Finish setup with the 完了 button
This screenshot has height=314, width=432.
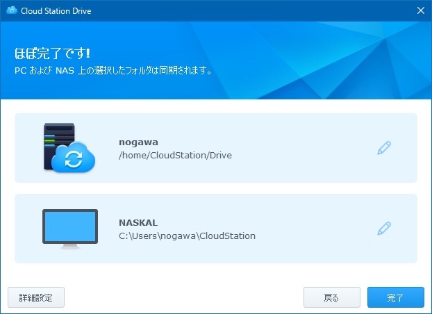[396, 297]
